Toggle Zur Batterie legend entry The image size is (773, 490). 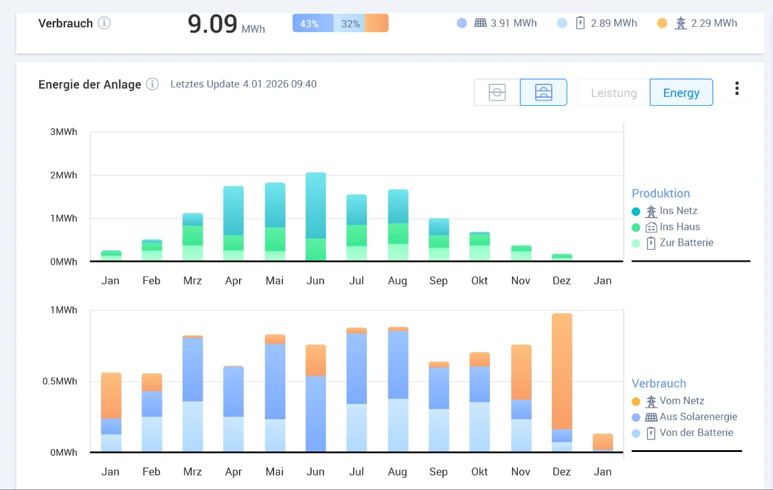[686, 243]
